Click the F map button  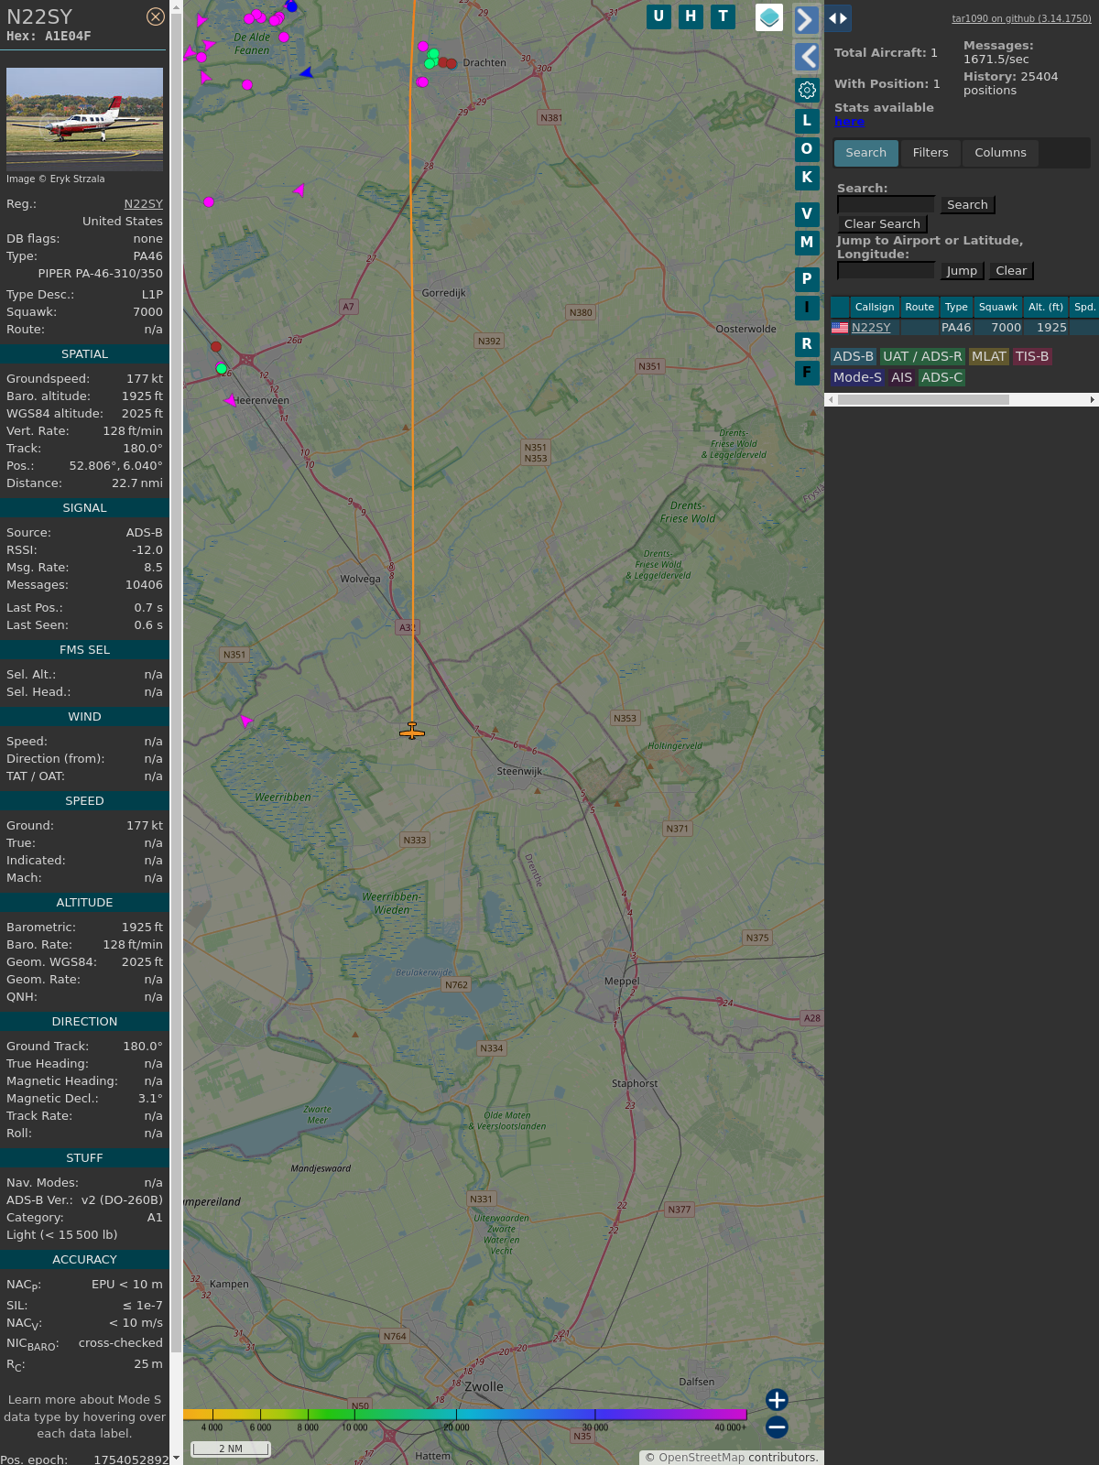(x=807, y=373)
